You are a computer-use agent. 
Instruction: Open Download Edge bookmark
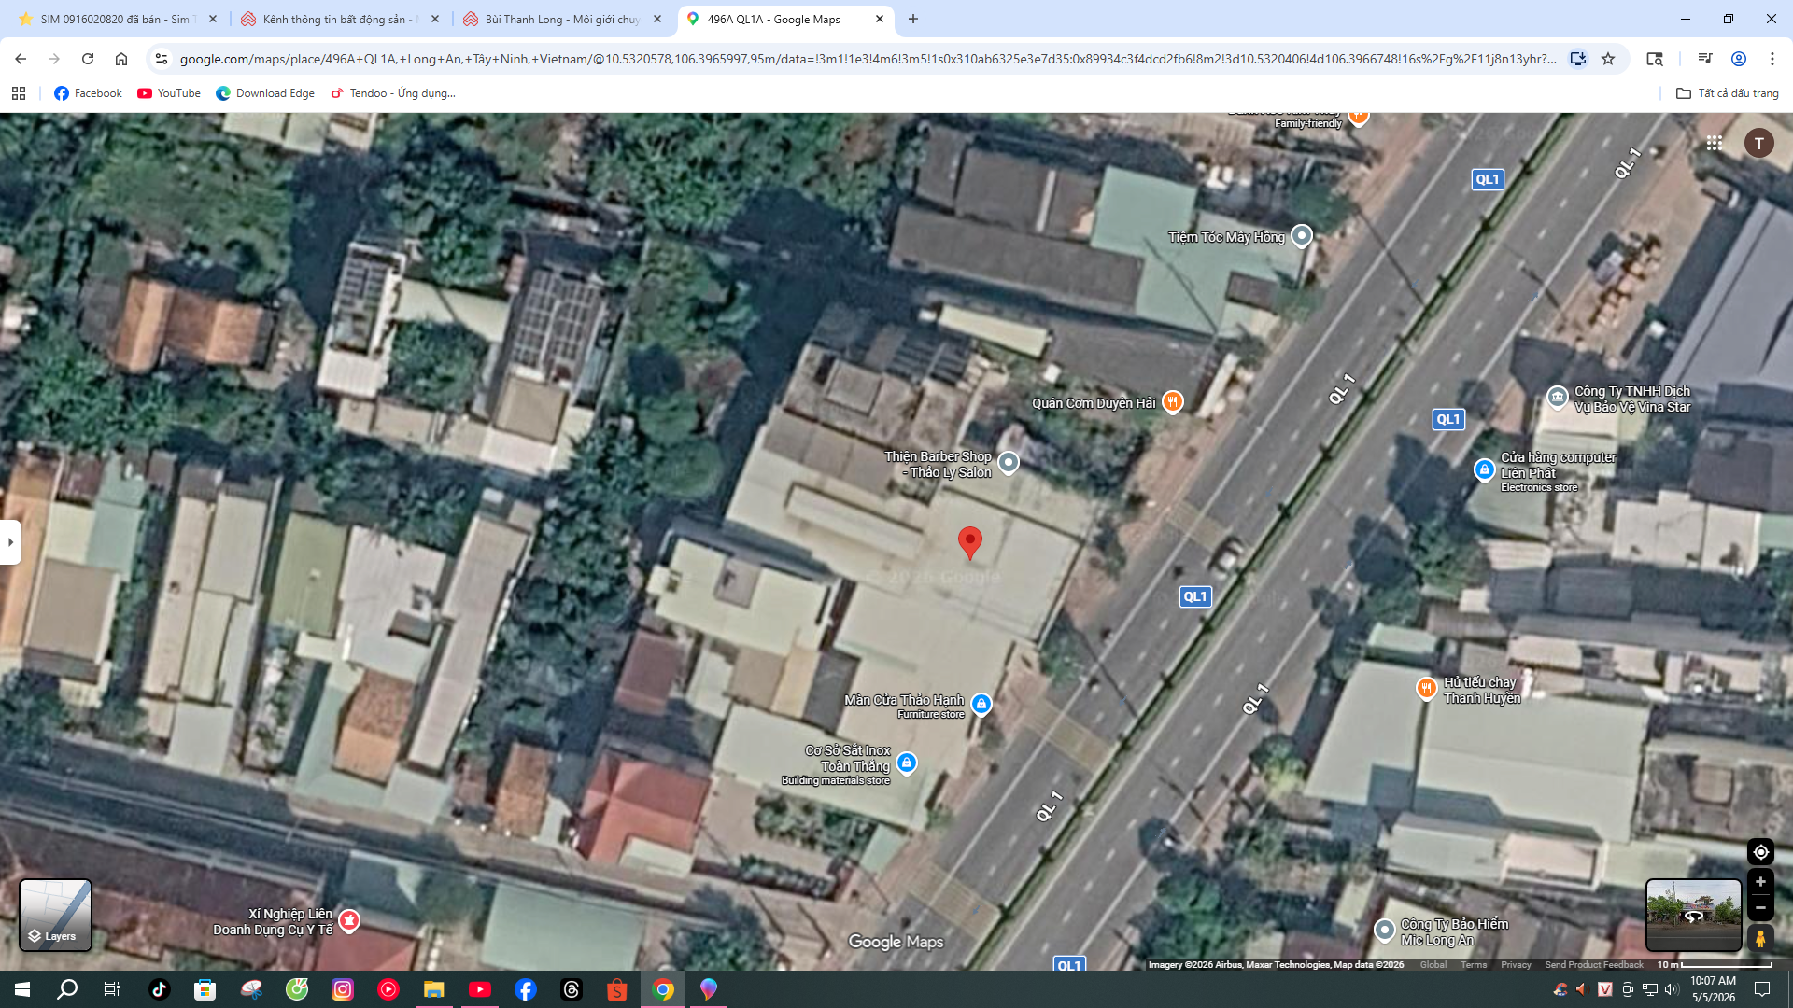click(265, 93)
